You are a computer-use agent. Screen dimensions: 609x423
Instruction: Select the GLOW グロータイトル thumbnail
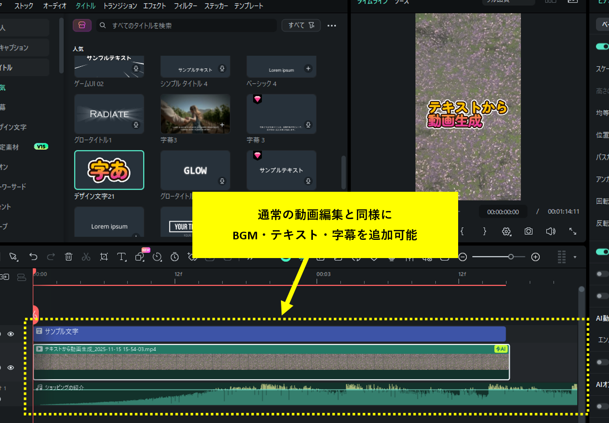coord(195,170)
